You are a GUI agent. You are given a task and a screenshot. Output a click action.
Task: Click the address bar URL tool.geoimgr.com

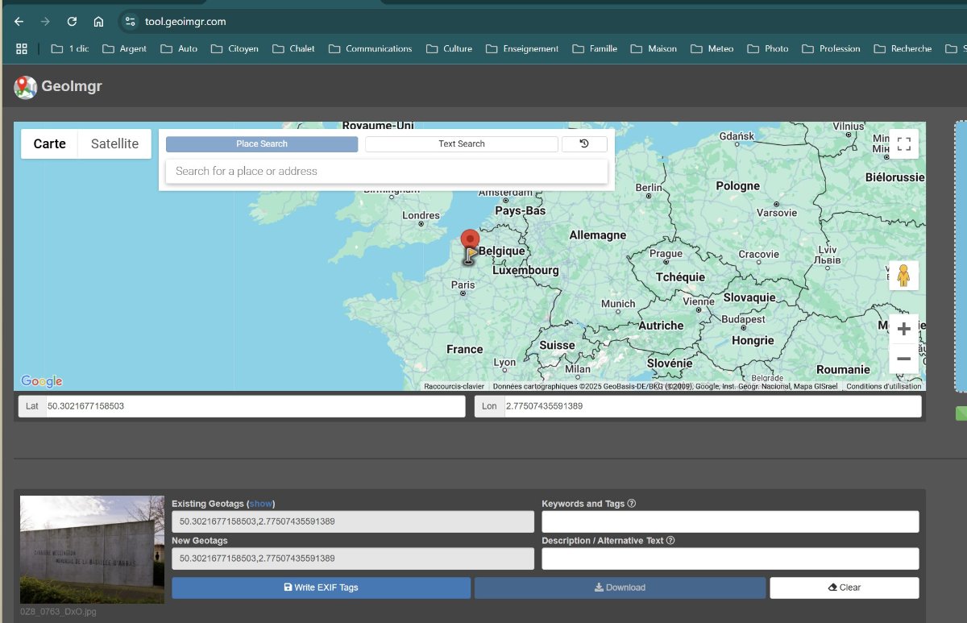tap(185, 22)
